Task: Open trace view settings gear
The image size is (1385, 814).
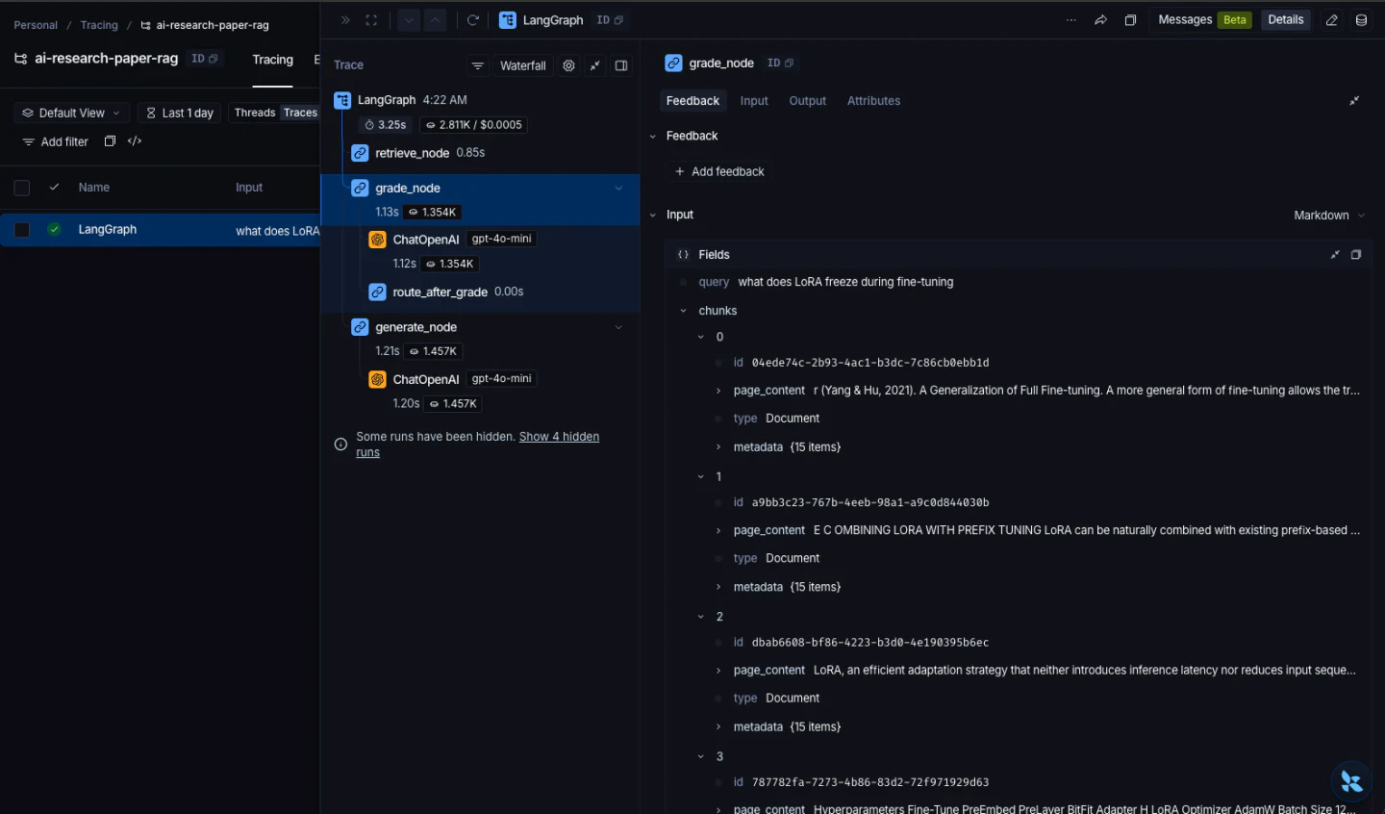Action: point(568,65)
